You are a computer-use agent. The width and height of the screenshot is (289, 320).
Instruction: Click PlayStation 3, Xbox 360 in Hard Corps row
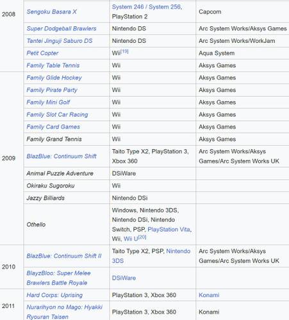click(x=144, y=295)
